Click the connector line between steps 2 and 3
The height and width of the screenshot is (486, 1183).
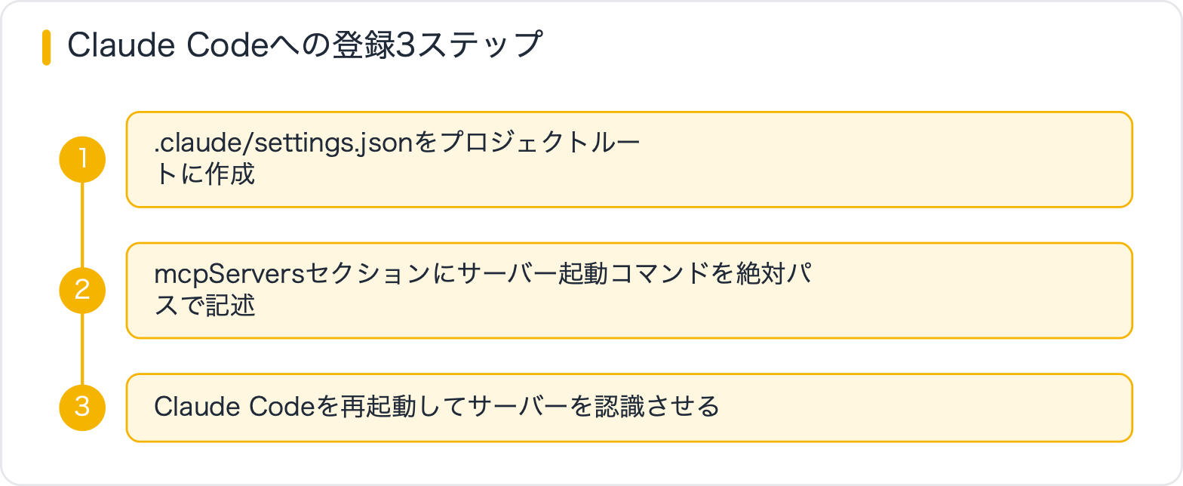[82, 349]
